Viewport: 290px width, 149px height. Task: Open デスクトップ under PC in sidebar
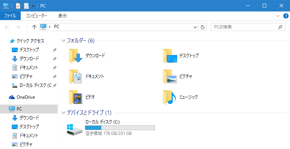click(x=25, y=126)
